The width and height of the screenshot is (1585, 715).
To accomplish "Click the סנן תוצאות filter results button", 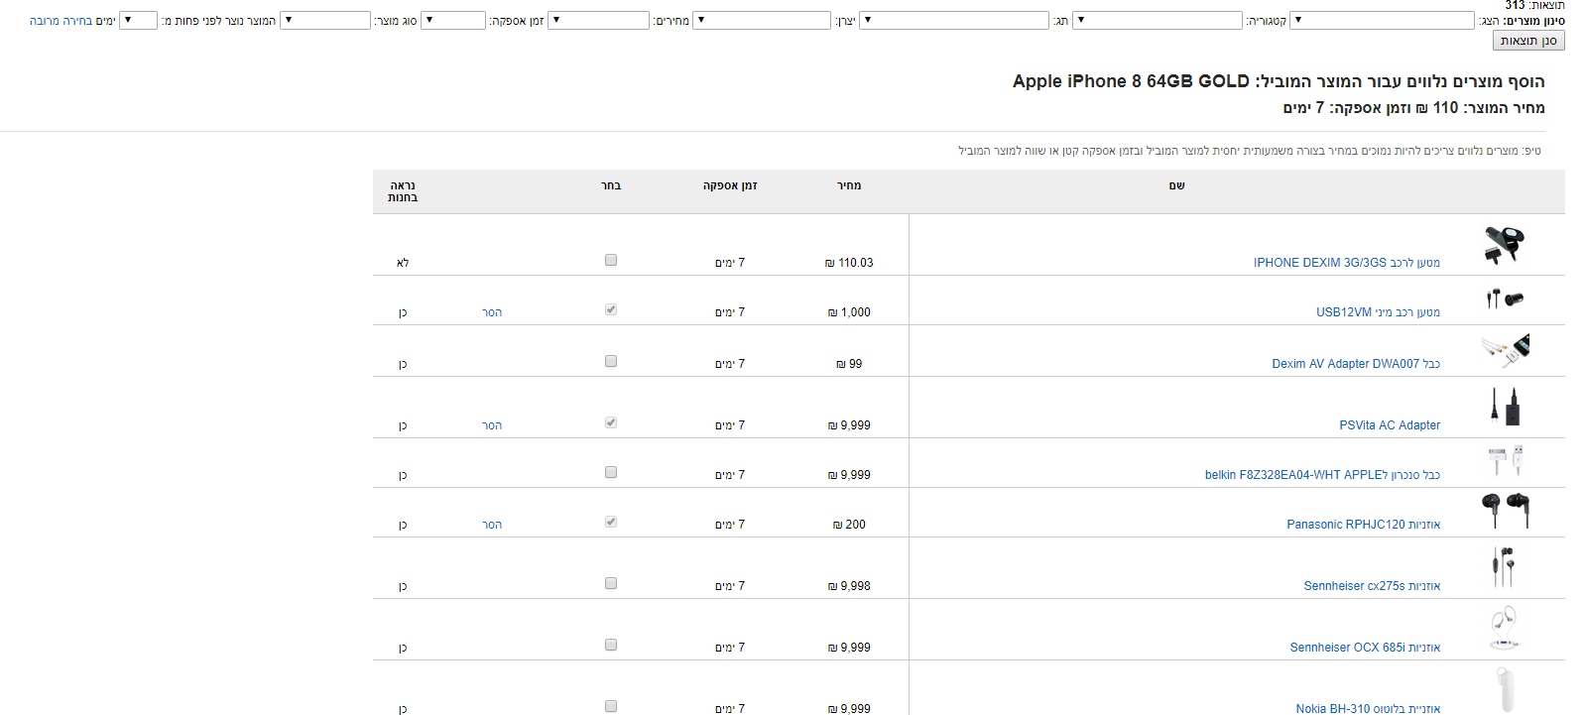I will coord(1528,41).
